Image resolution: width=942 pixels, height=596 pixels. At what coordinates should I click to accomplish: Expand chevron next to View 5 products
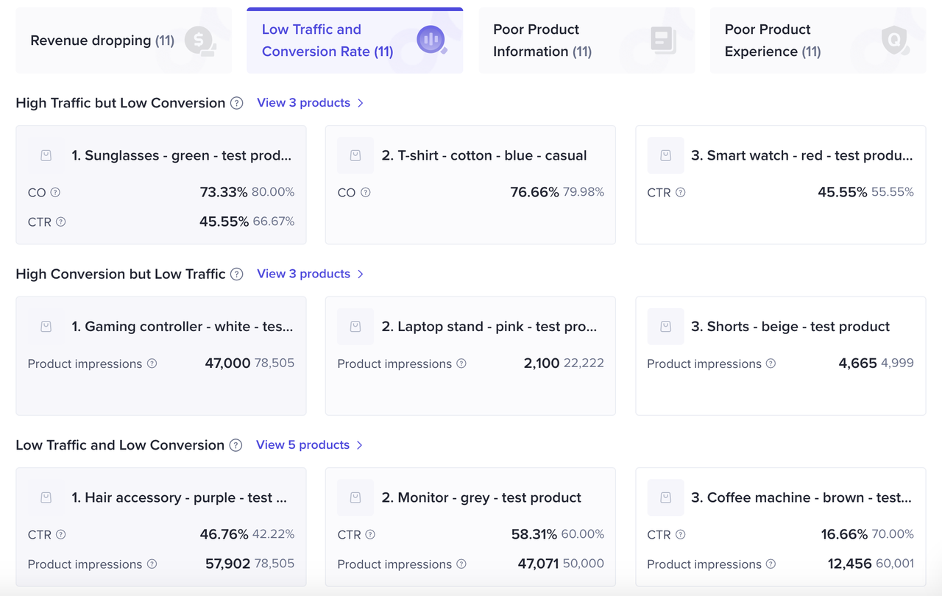(360, 445)
